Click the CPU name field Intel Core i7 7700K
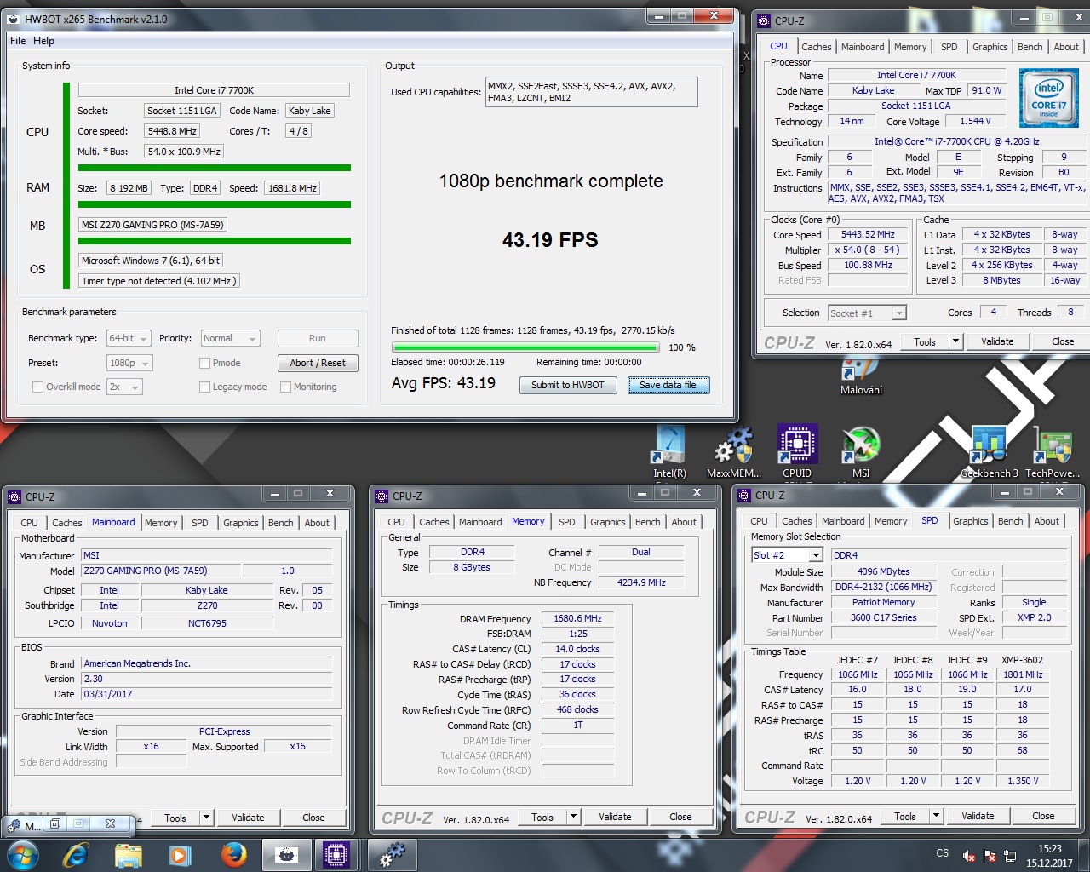The height and width of the screenshot is (872, 1090). coord(214,90)
